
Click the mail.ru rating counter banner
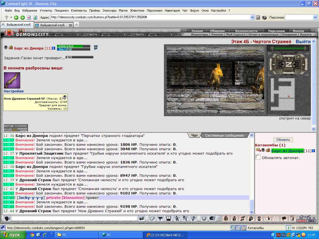16,128
